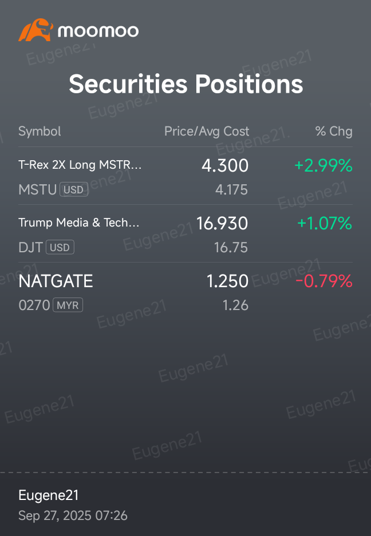Select the Securities Positions heading
371x536 pixels.
[x=186, y=84]
